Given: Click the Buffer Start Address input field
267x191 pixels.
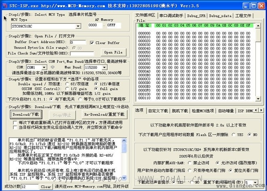Looking at the screenshot, I should pyautogui.click(x=78, y=42).
